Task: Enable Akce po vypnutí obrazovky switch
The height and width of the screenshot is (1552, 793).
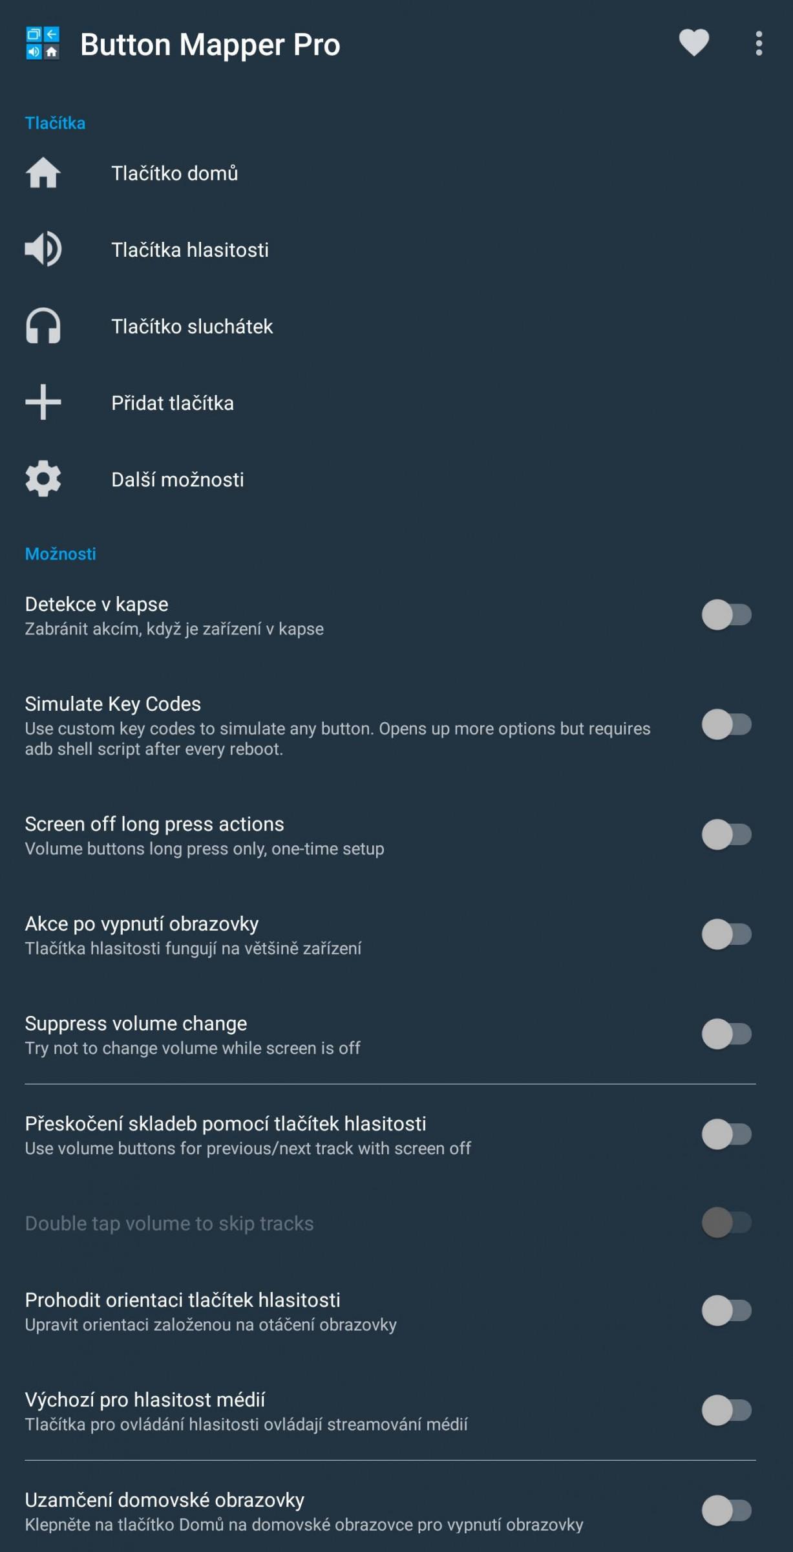Action: pyautogui.click(x=727, y=934)
